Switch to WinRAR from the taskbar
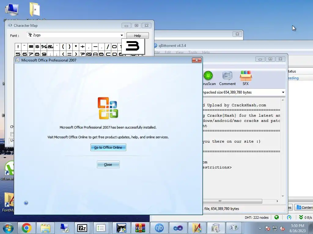The width and height of the screenshot is (313, 234). [140, 228]
